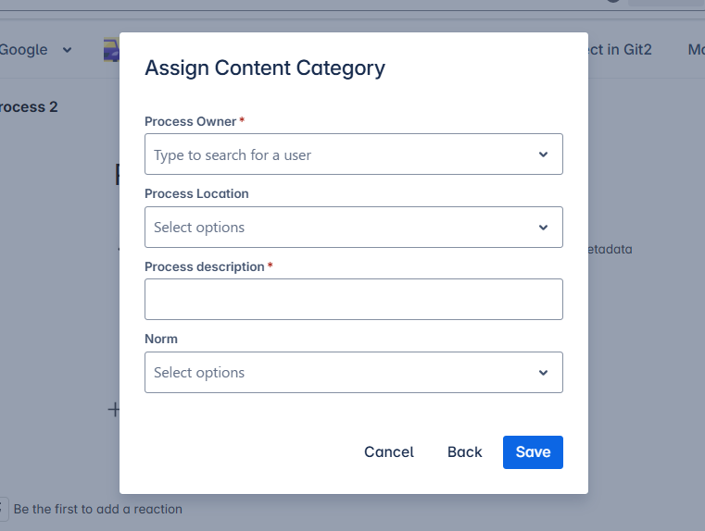Screen dimensions: 705x531
Task: Click the car icon in top bar
Action: coord(111,50)
